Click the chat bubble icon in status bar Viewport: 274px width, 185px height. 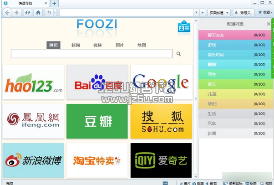click(x=165, y=183)
